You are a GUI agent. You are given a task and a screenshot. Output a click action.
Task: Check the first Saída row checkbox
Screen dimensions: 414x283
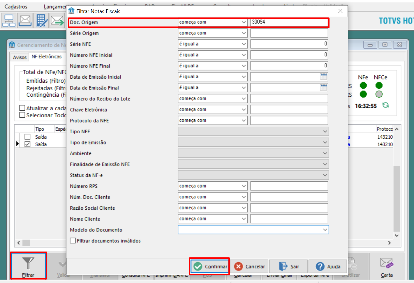[27, 137]
